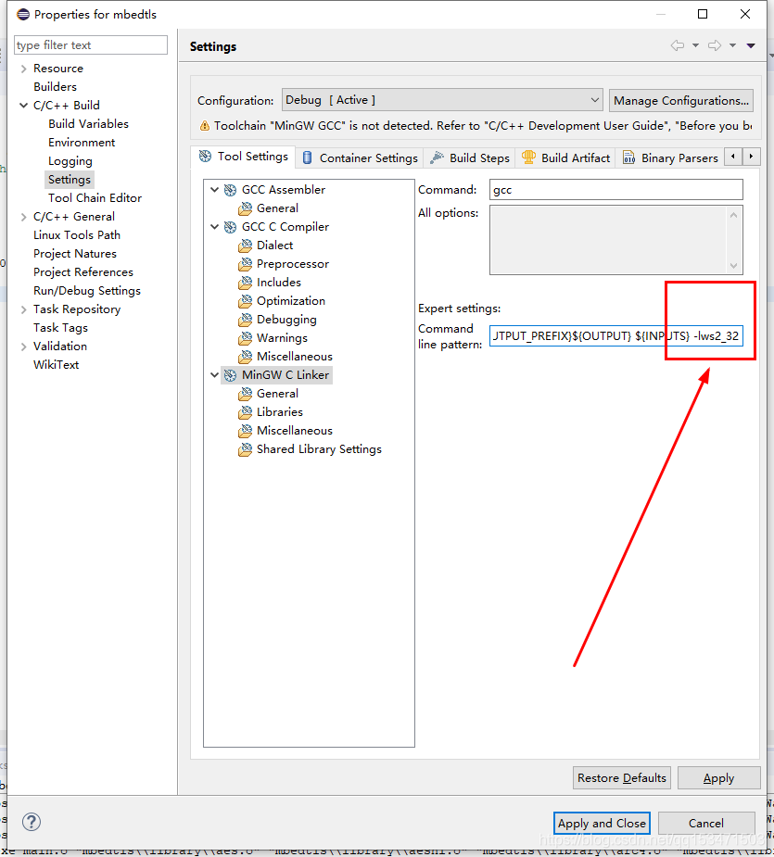Click the Dialect option icon
The image size is (774, 857).
tap(245, 246)
